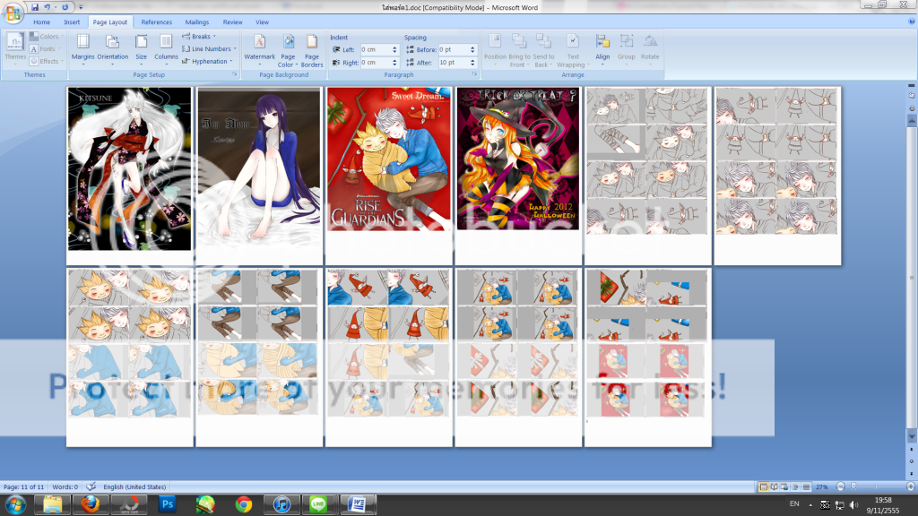Switch to Draft view
The width and height of the screenshot is (918, 516).
806,486
